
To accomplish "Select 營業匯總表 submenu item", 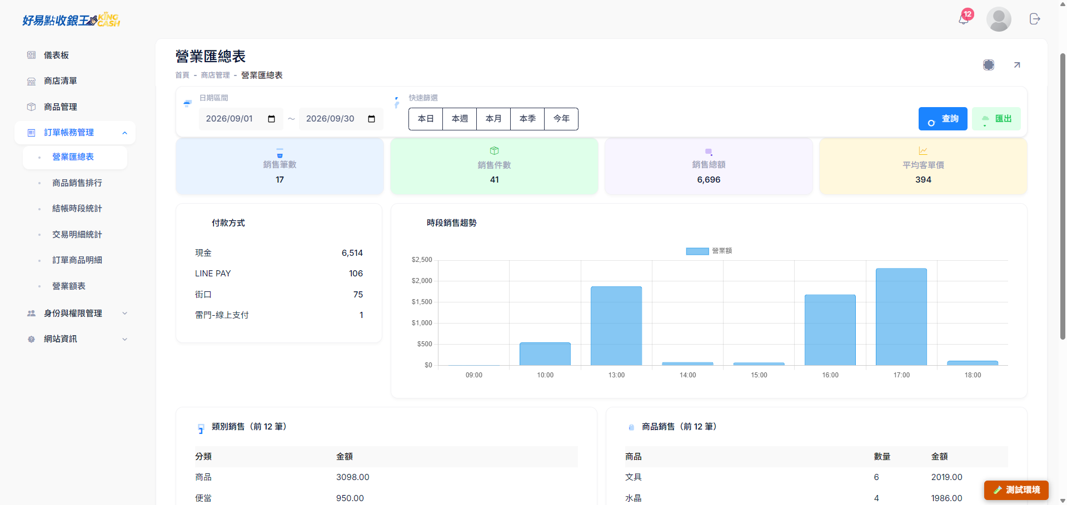I will [x=75, y=157].
